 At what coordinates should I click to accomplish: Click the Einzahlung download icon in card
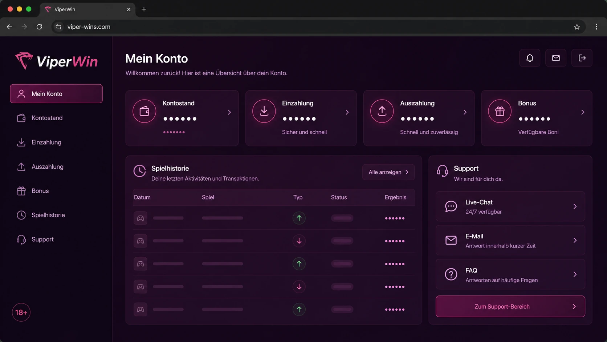coord(264,111)
